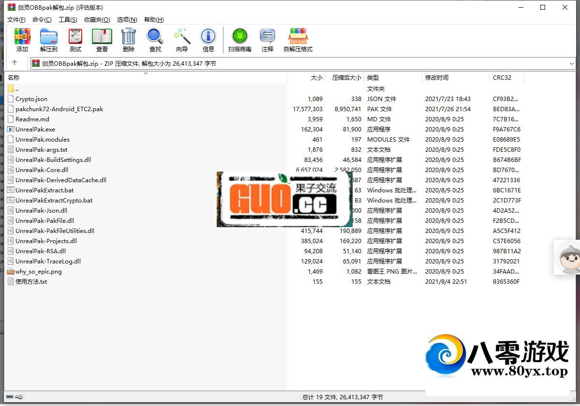Select the UnrealPak-DerivedDataCache.dll file name
This screenshot has width=580, height=406.
[x=61, y=180]
